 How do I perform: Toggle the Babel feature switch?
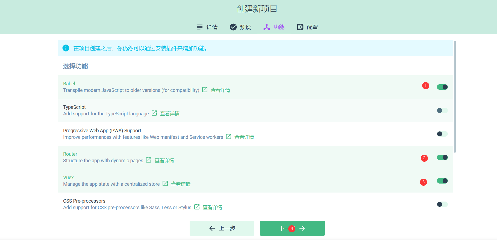click(x=442, y=87)
